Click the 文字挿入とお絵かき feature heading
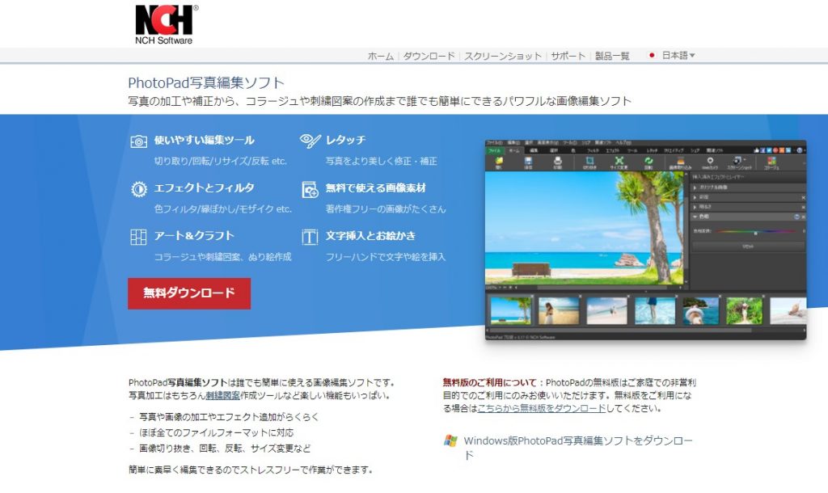 (370, 236)
